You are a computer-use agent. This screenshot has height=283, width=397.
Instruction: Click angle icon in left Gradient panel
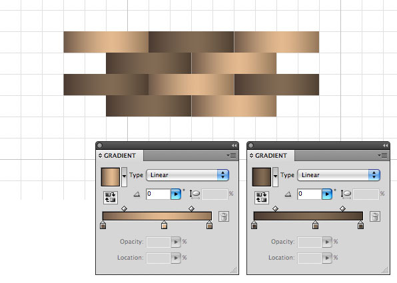coord(137,194)
